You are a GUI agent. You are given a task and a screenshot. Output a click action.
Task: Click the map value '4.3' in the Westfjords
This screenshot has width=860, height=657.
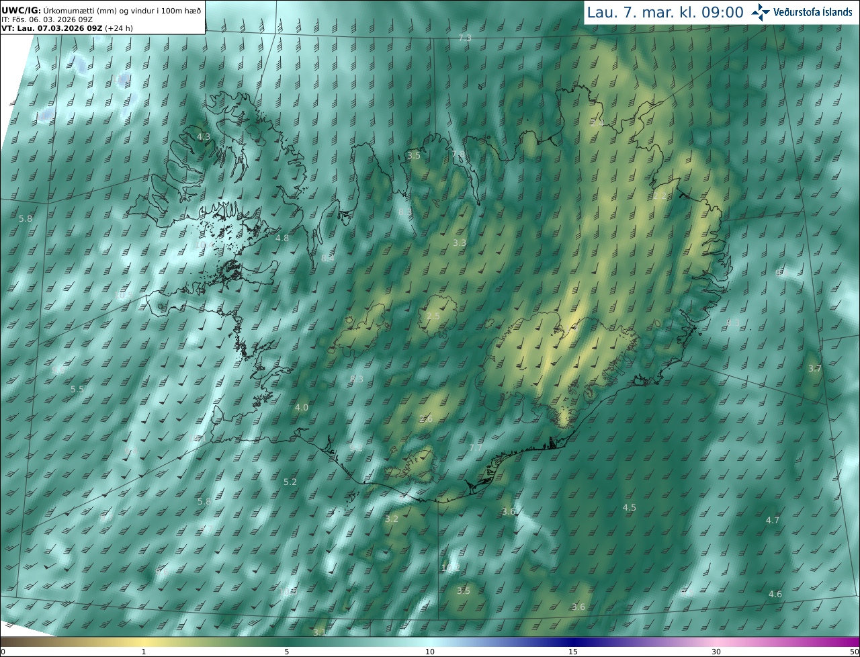[204, 136]
